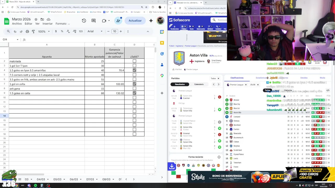Toggle the empty checkbox in sheet row 10

pyautogui.click(x=134, y=98)
